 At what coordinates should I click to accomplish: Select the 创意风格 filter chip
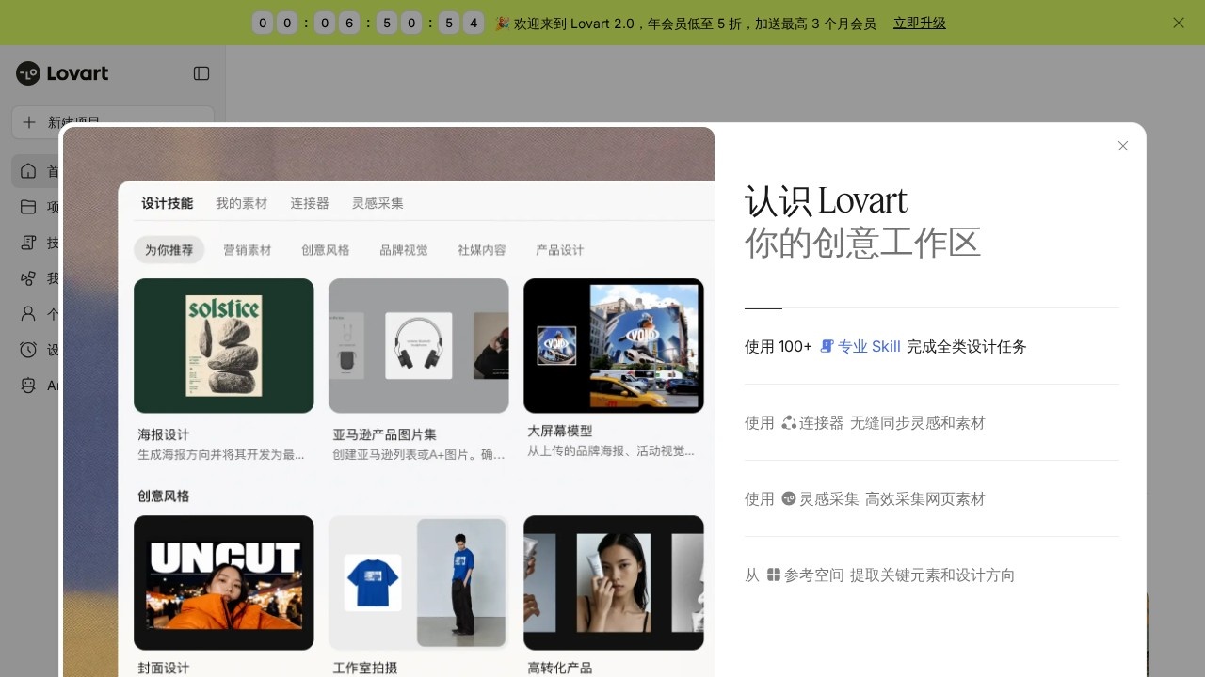point(325,250)
